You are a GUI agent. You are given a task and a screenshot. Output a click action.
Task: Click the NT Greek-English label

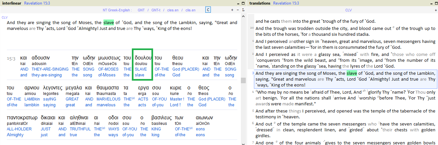pyautogui.click(x=117, y=10)
